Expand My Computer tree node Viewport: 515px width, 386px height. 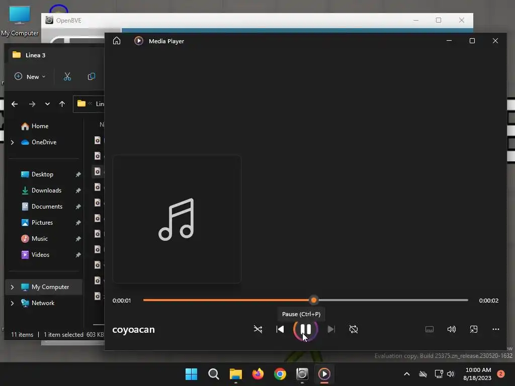click(12, 287)
